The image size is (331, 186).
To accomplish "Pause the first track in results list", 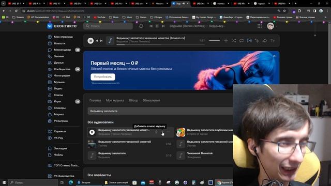I will coord(92,132).
